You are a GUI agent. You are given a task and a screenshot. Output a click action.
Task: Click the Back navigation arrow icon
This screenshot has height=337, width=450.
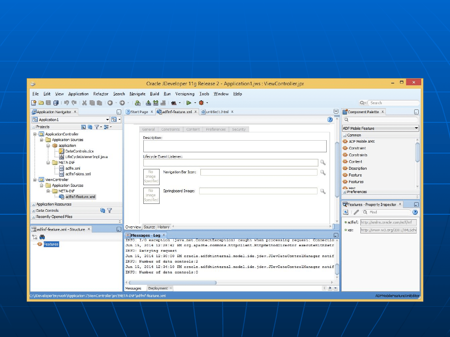point(110,103)
